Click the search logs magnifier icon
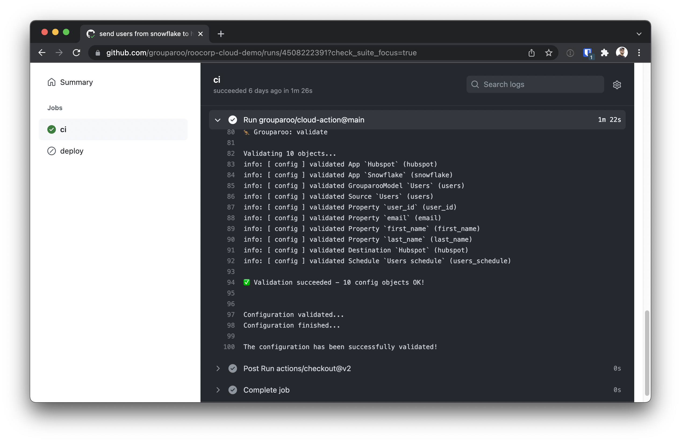 475,84
